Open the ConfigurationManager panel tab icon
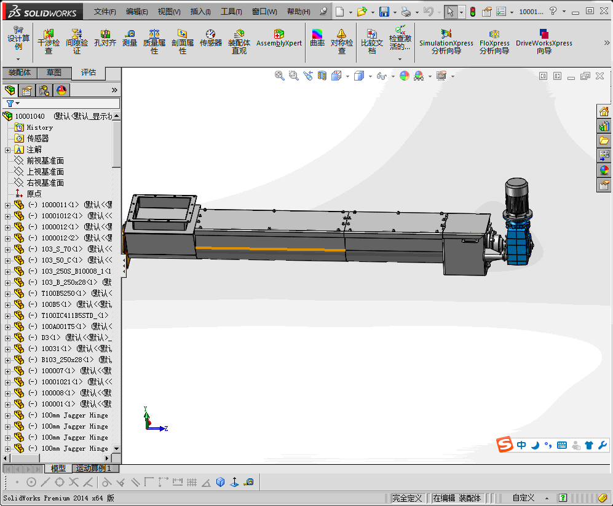The height and width of the screenshot is (506, 613). (x=44, y=90)
